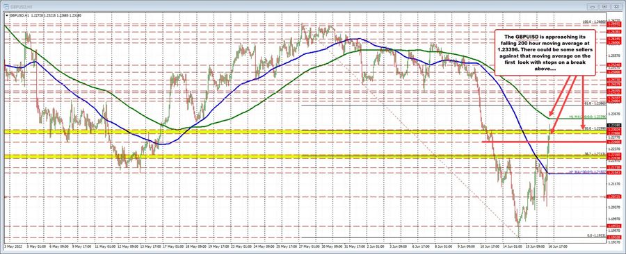Select the Fibonacci 38.2 retracement label
This screenshot has height=254, width=626.
tap(595, 153)
